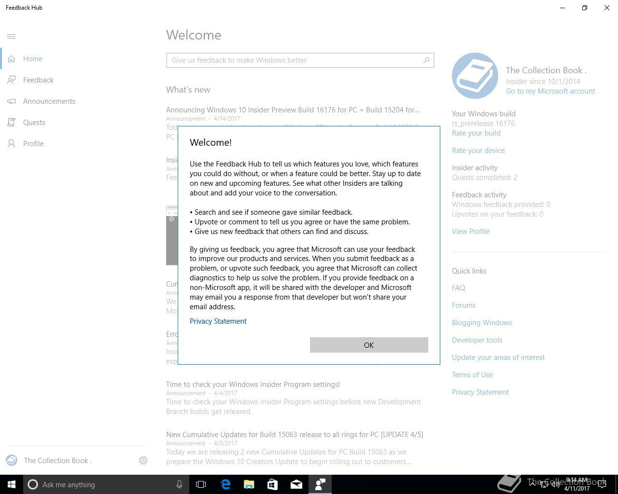Click the taskbar clock showing 9:34 AM

point(576,484)
